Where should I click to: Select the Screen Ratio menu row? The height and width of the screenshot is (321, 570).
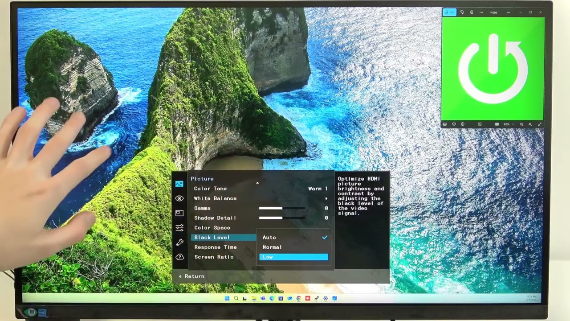click(x=223, y=257)
